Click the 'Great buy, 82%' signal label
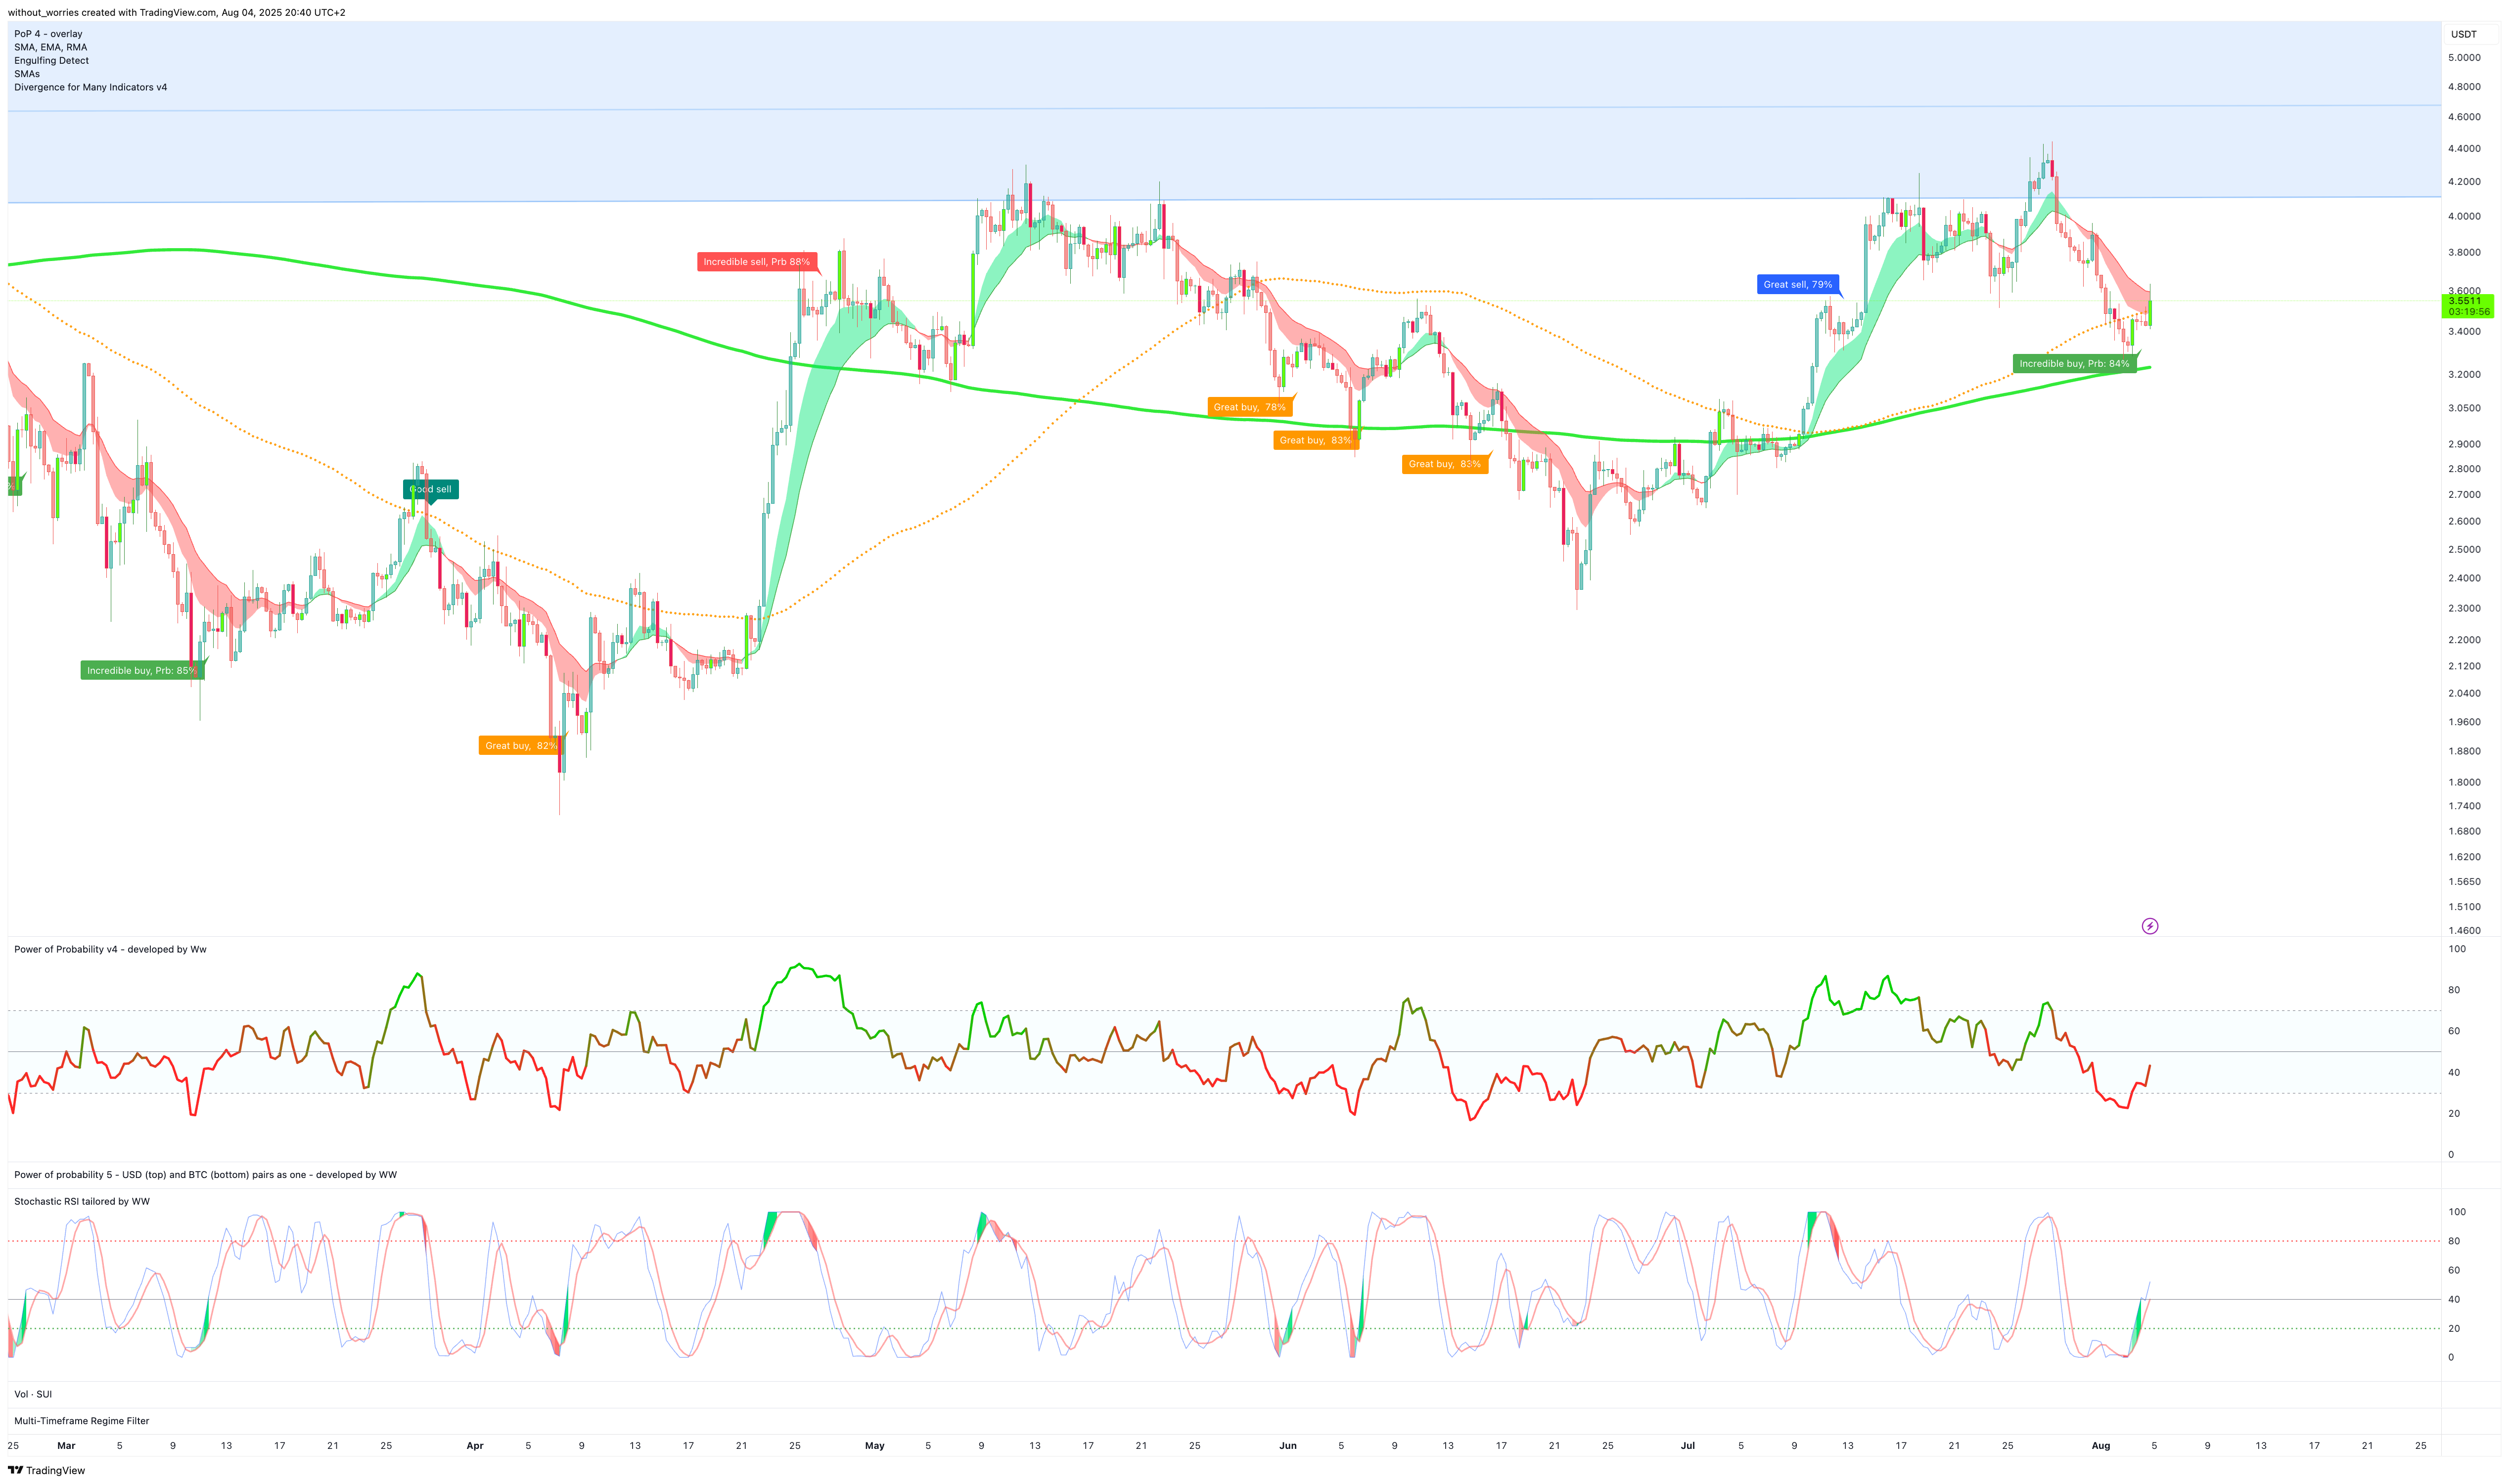 (521, 745)
